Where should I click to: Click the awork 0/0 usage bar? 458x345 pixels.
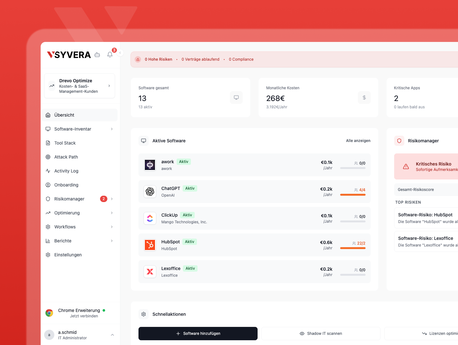pyautogui.click(x=353, y=168)
